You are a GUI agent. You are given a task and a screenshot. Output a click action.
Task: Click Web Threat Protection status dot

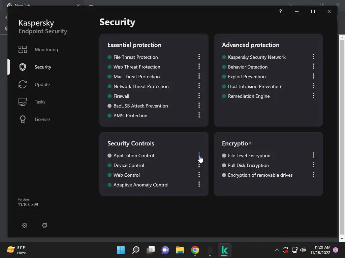(x=109, y=67)
